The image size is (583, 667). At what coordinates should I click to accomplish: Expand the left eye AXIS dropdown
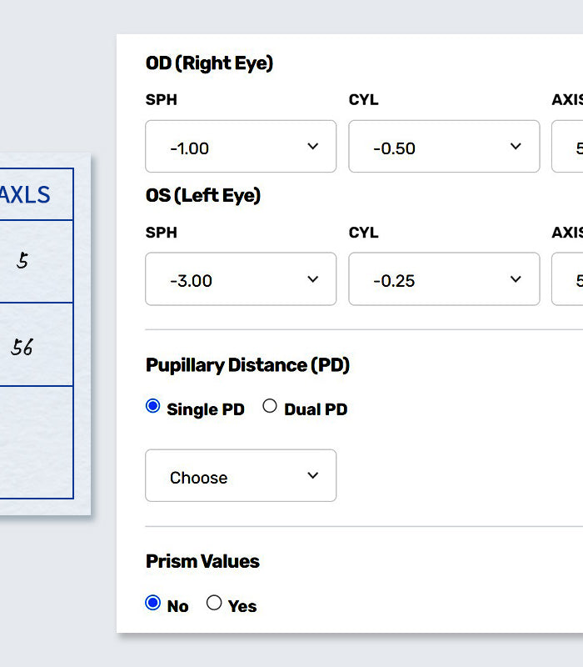point(570,279)
